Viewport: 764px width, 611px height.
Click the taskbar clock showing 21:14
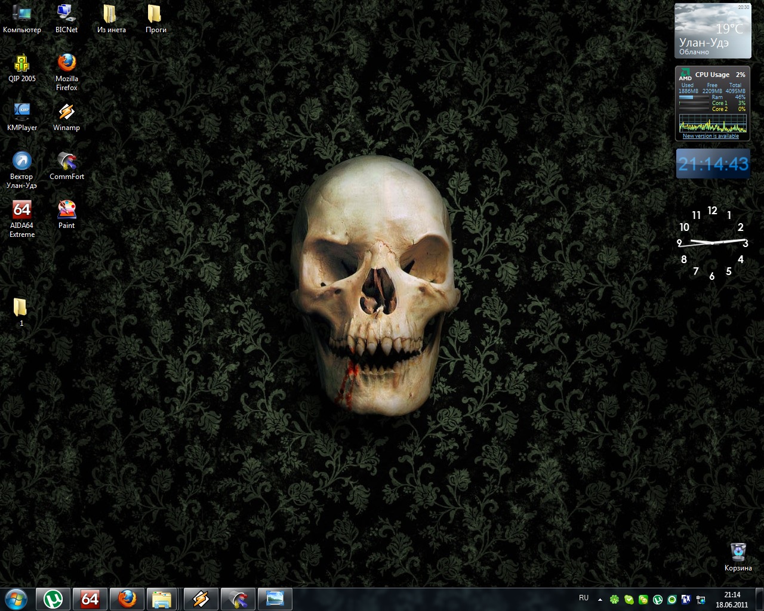[x=732, y=599]
